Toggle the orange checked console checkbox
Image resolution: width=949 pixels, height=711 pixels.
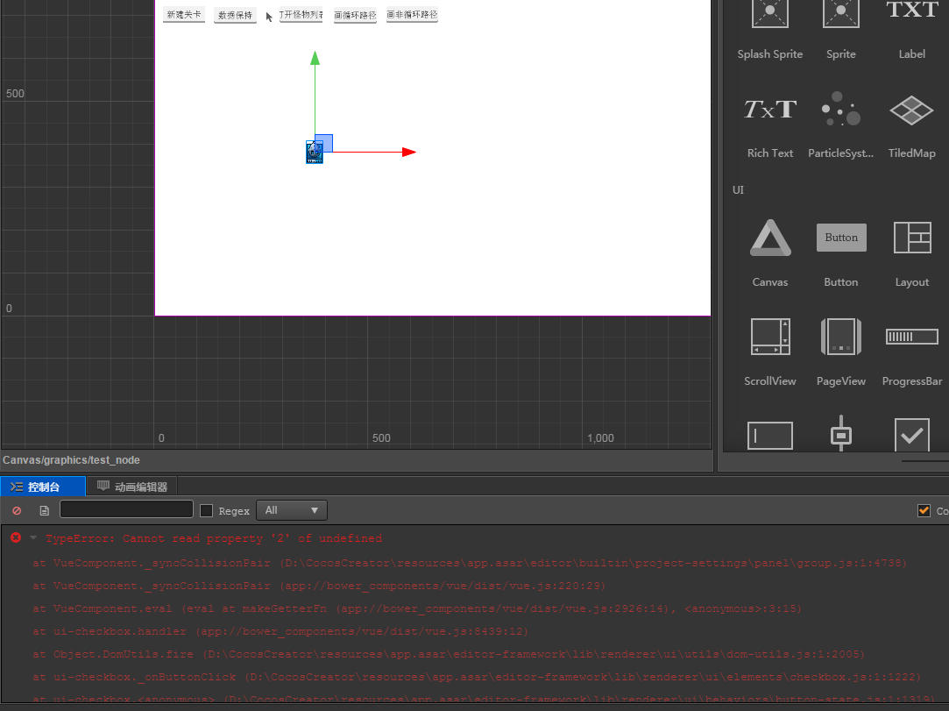coord(924,510)
